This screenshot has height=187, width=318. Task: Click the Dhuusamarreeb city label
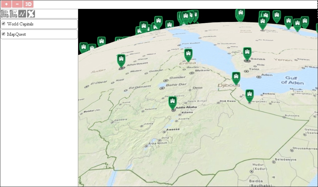(x=305, y=149)
